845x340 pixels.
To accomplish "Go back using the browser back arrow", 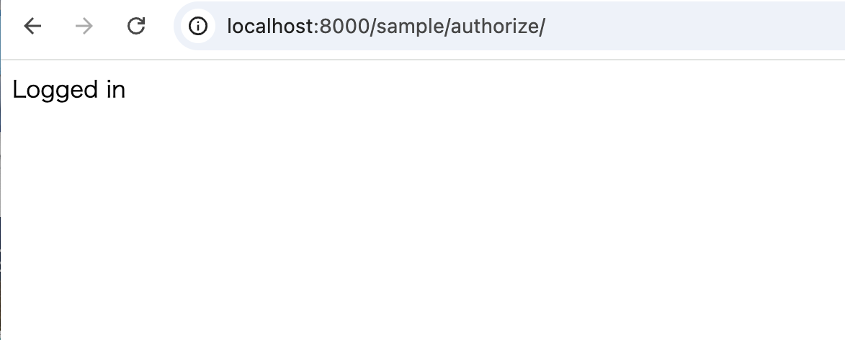I will [32, 26].
